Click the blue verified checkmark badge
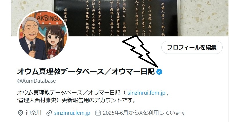This screenshot has width=229, height=122. click(159, 72)
